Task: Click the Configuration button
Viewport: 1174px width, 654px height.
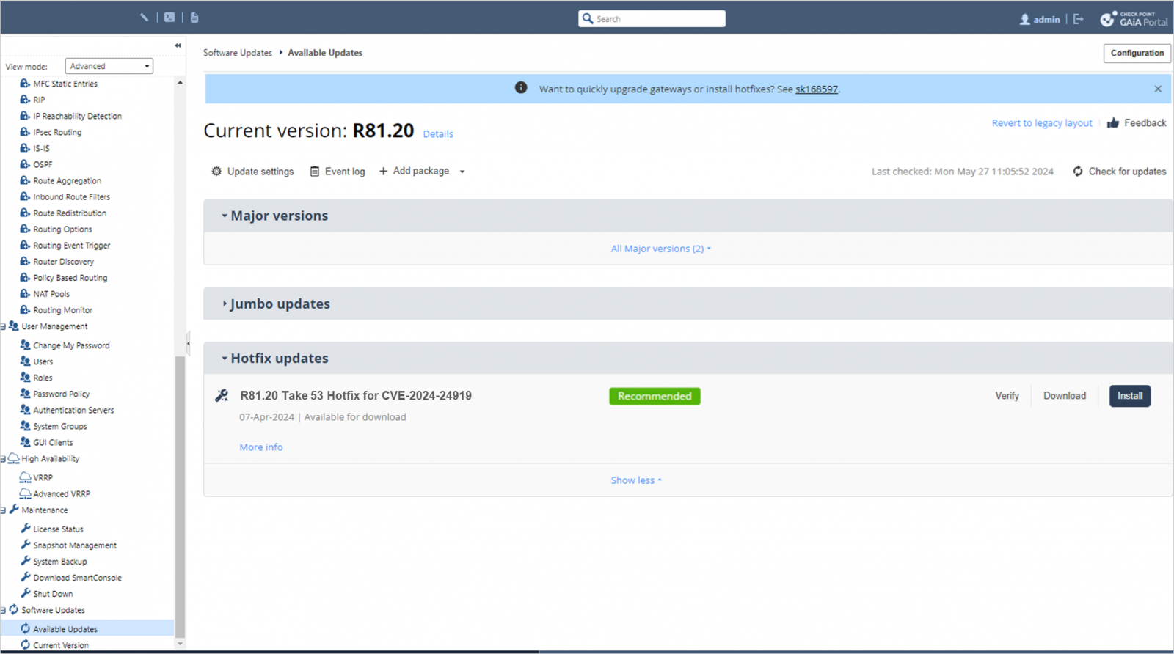Action: coord(1137,53)
